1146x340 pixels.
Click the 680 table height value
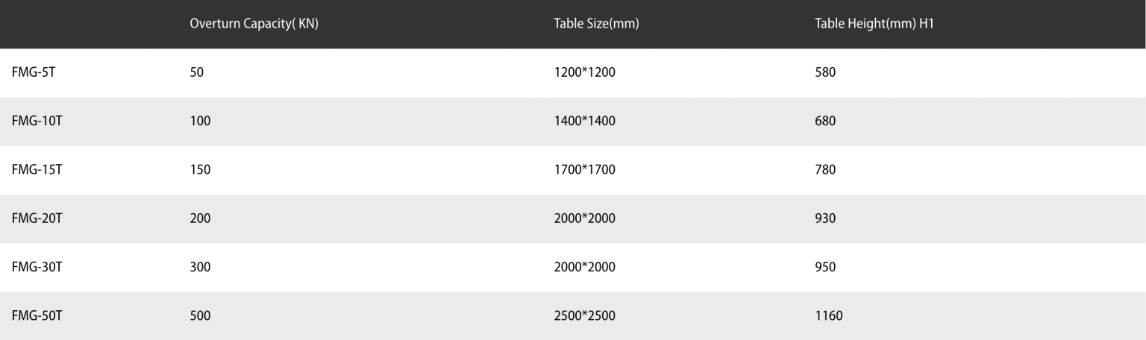coord(825,121)
